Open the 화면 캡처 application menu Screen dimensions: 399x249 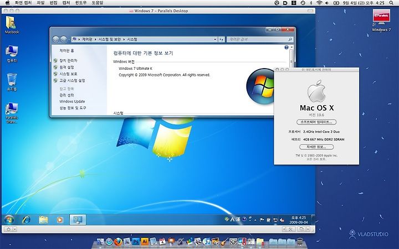23,3
